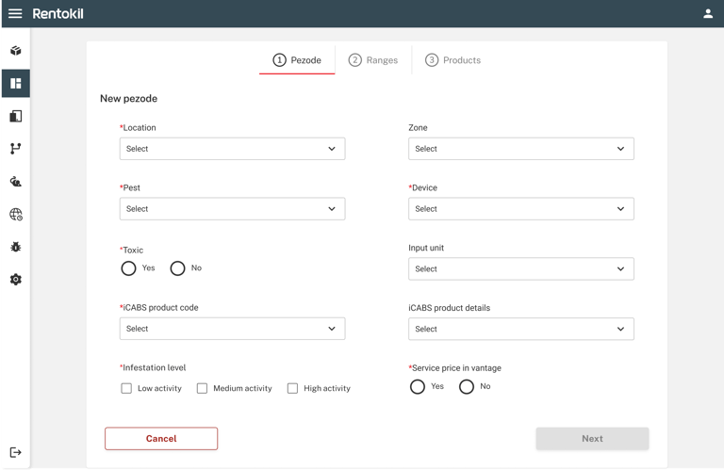
Task: Select Yes for Toxic
Action: pos(129,268)
